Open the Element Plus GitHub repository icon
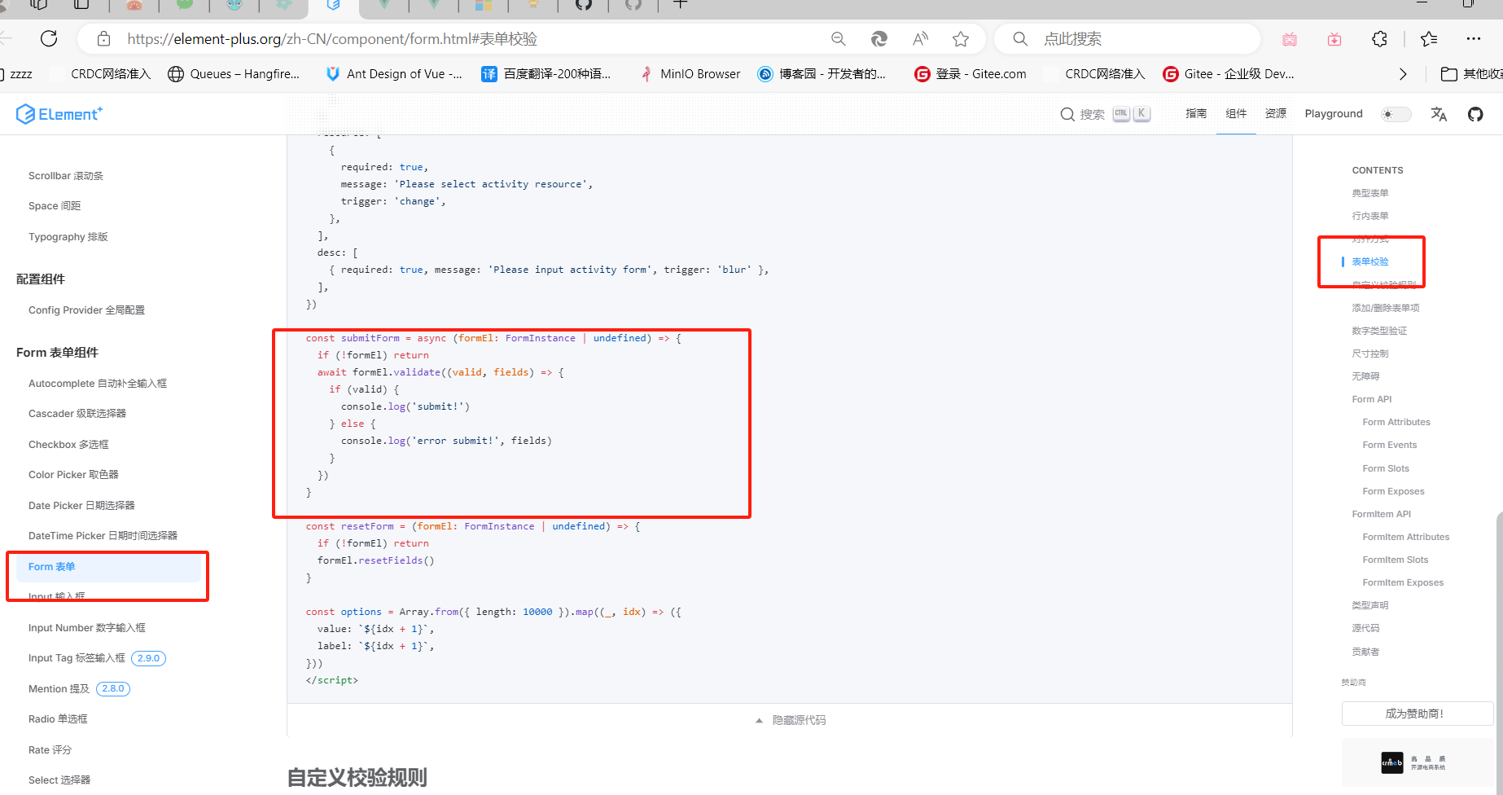 coord(1475,114)
